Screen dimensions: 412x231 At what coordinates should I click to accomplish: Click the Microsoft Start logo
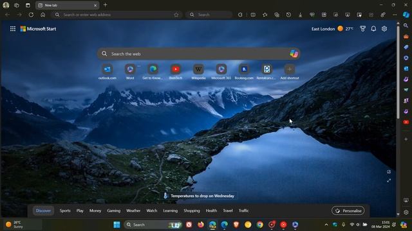(x=38, y=29)
